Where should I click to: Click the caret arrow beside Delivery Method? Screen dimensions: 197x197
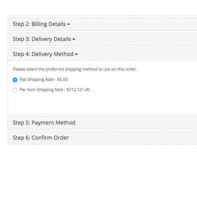76,54
